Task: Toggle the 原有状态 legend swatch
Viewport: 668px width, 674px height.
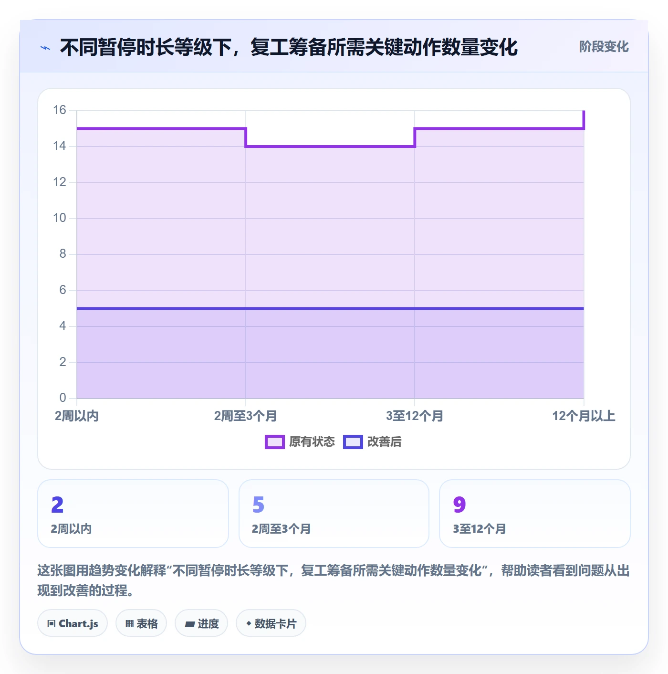Action: (274, 442)
